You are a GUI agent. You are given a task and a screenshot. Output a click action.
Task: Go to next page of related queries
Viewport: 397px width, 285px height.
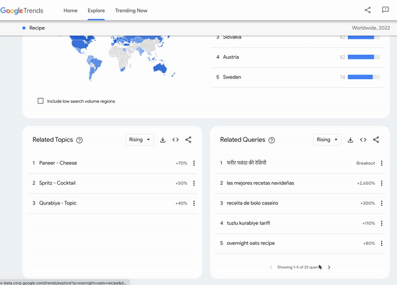[x=329, y=267]
